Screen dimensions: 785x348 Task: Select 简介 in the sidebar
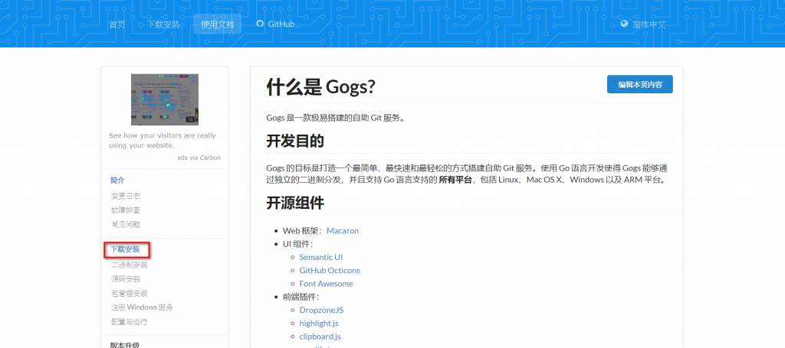[117, 181]
